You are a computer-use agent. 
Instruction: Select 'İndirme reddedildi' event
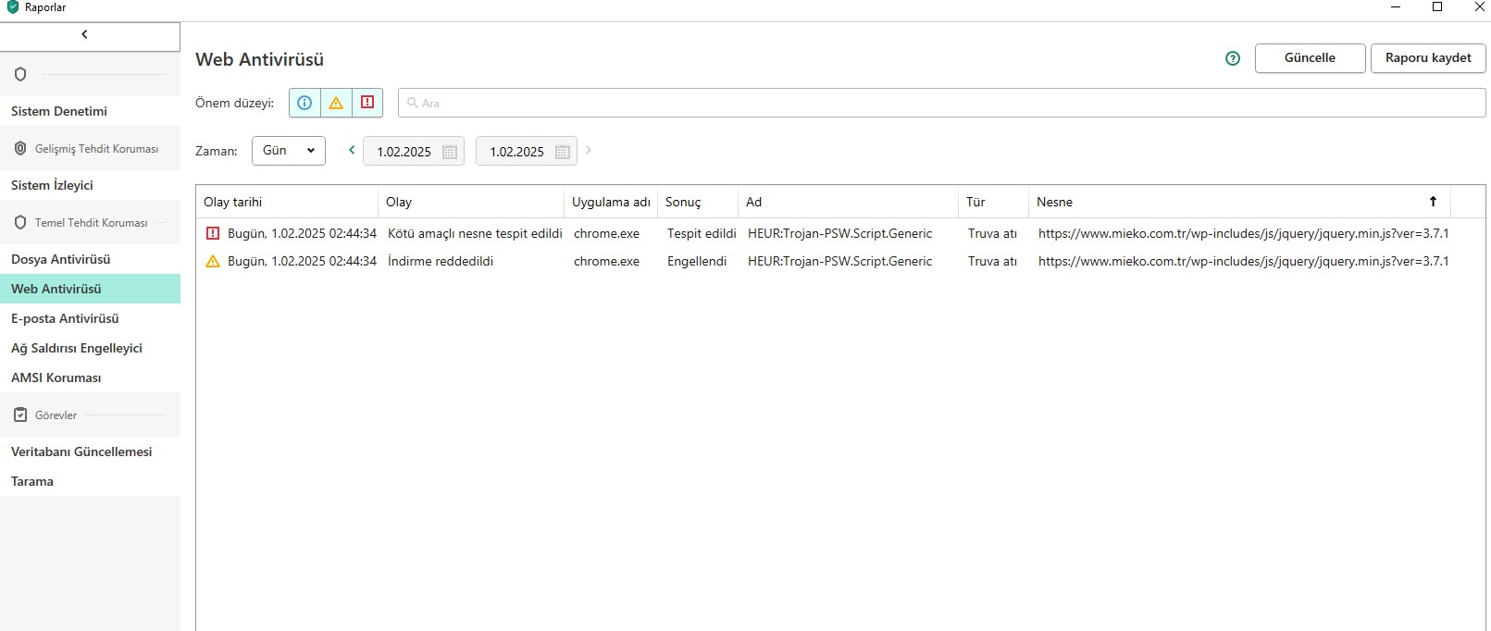pos(441,261)
